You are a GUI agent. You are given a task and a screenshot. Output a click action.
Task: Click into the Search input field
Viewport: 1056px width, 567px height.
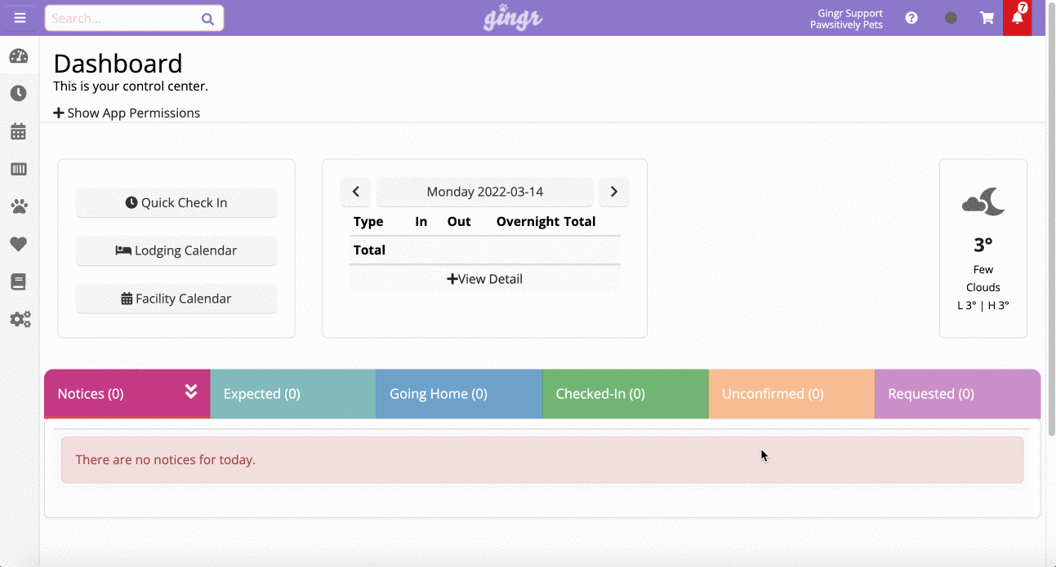[x=134, y=18]
